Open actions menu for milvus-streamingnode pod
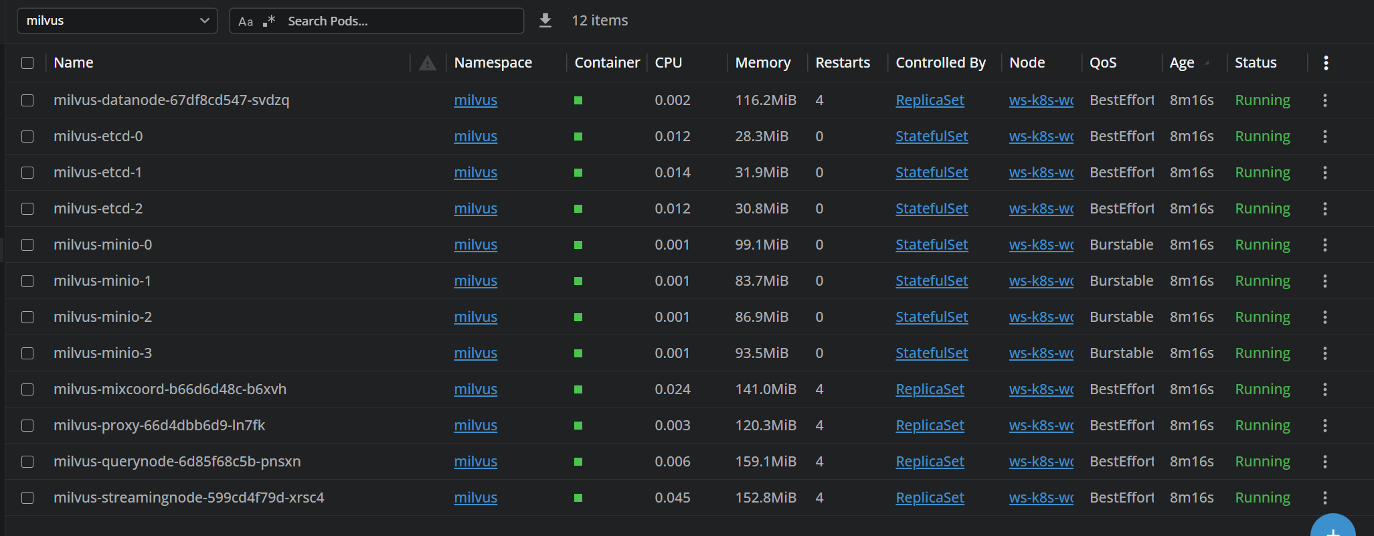The height and width of the screenshot is (536, 1374). 1324,498
